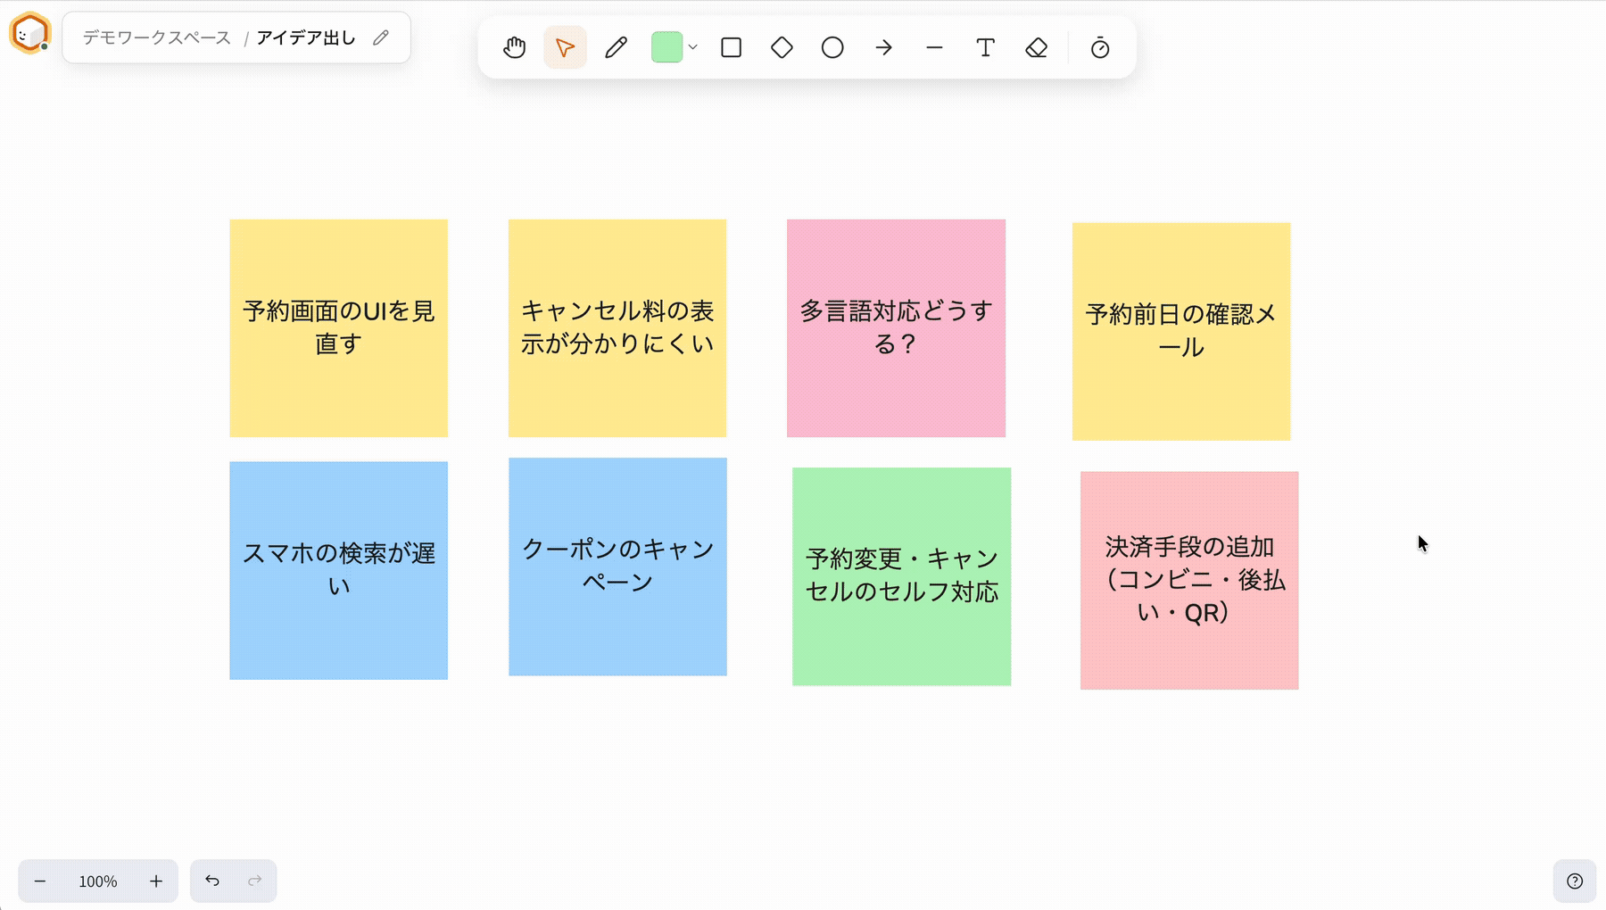Screen dimensions: 1606x910
Task: Click the hexagon app logo
Action: (x=29, y=34)
